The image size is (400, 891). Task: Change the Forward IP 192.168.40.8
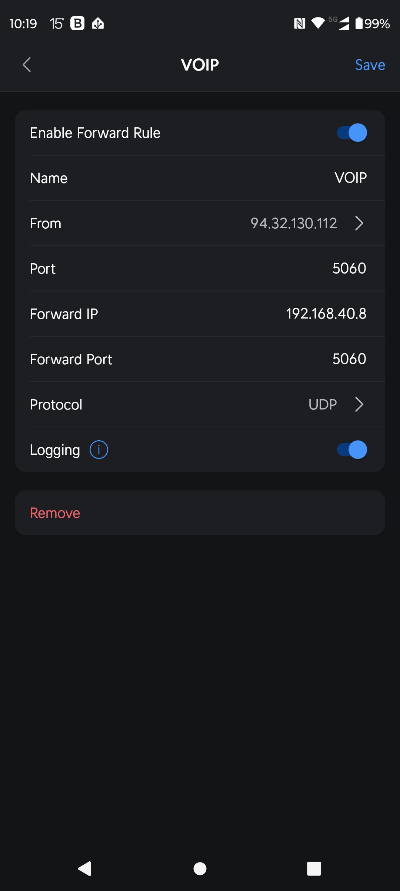click(x=326, y=314)
